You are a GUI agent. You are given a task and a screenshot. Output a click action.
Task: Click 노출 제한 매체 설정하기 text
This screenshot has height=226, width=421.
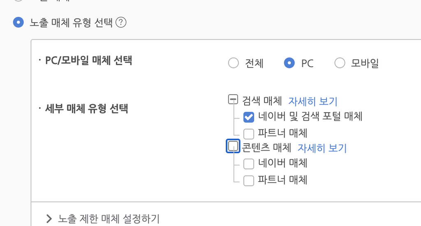point(109,219)
